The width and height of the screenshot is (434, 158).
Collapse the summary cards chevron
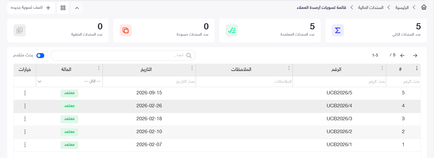click(77, 8)
